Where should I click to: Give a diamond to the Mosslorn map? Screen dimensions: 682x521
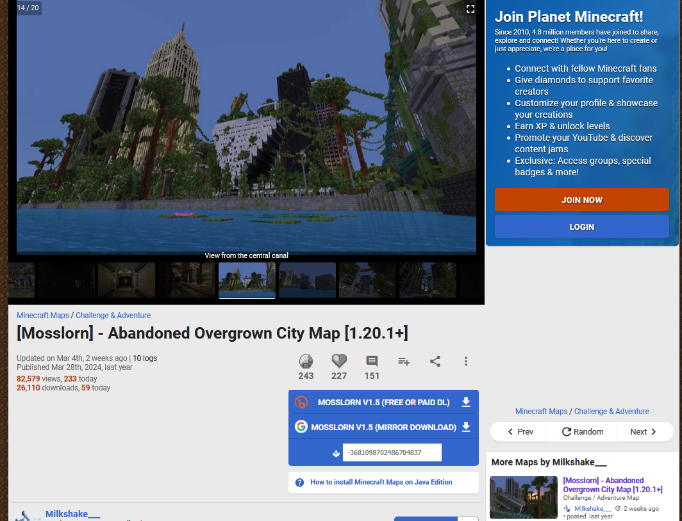coord(306,361)
